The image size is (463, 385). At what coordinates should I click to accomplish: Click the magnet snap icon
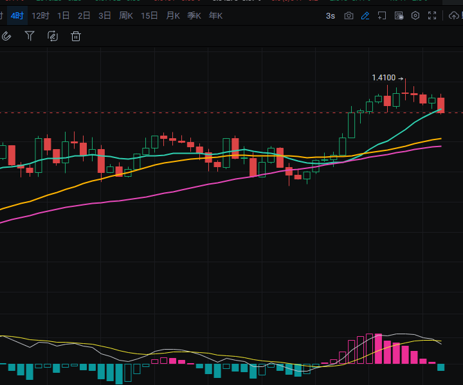click(6, 36)
